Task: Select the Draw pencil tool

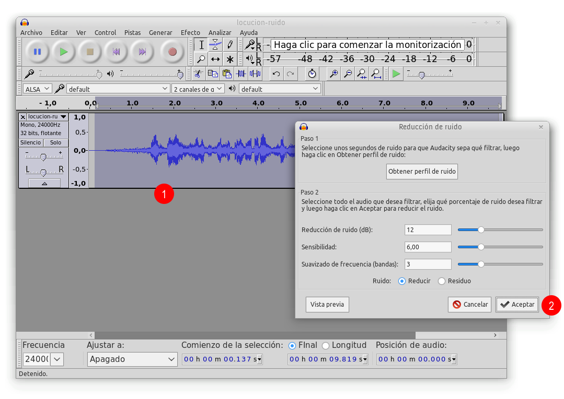Action: [x=229, y=45]
